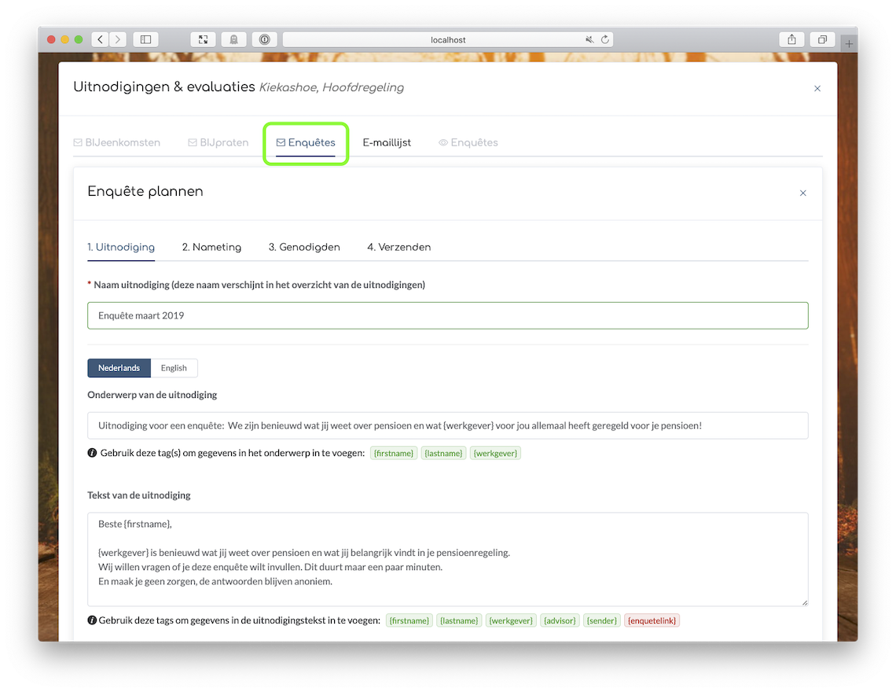Click the localhost address bar

(448, 39)
